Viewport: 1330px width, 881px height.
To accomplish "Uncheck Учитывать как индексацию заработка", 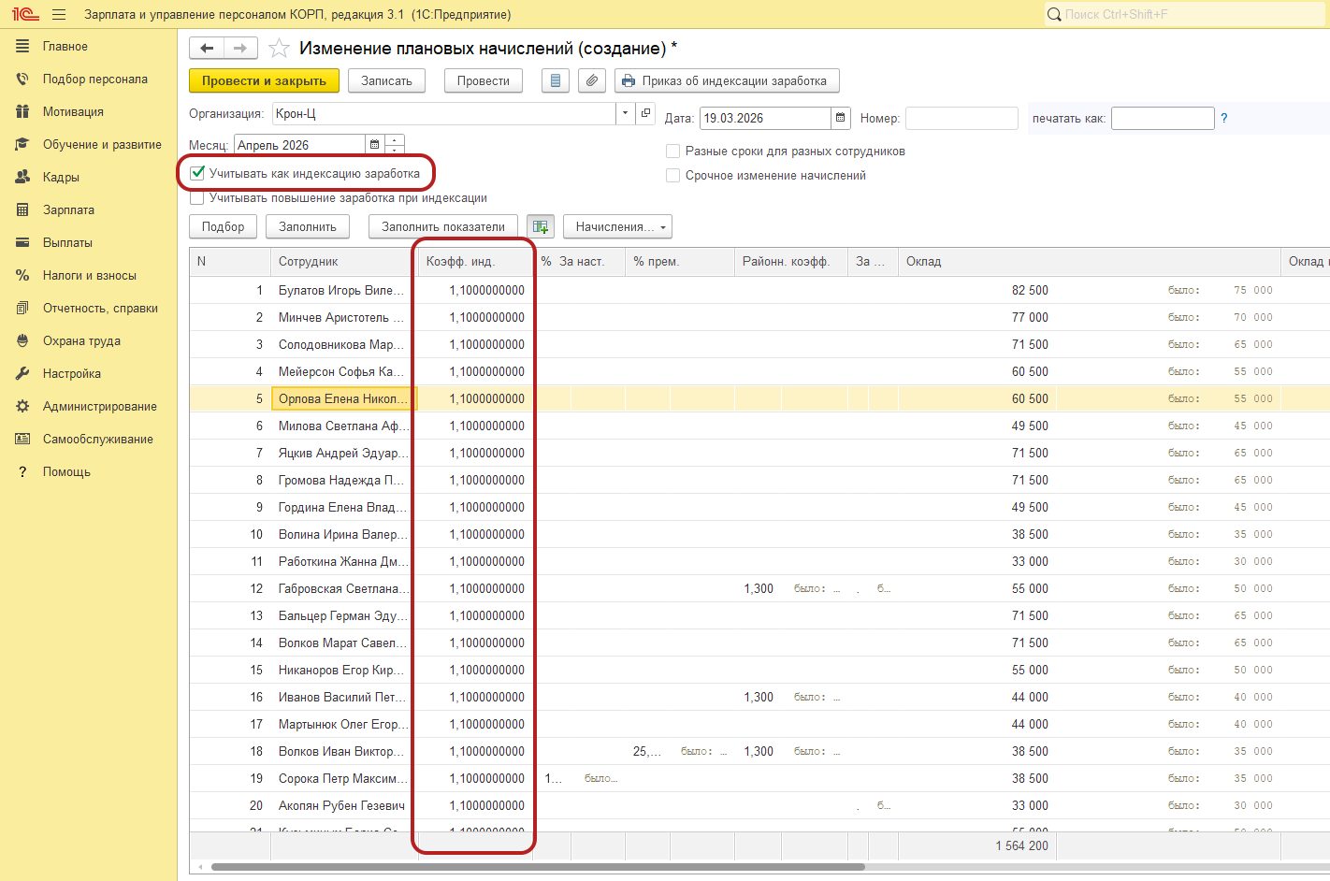I will pyautogui.click(x=197, y=173).
